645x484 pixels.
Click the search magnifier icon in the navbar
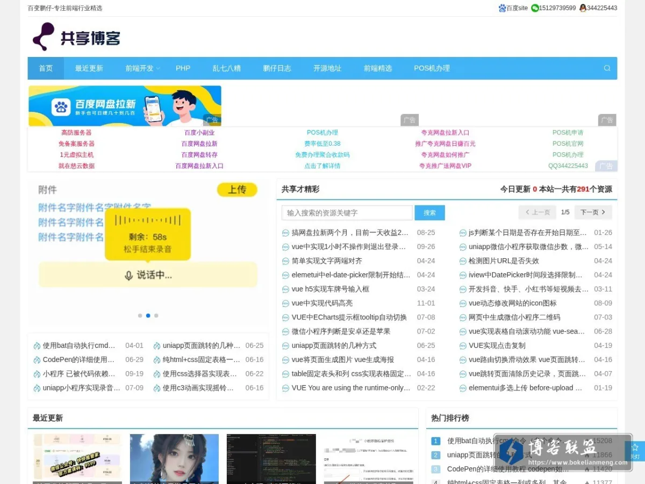[607, 68]
